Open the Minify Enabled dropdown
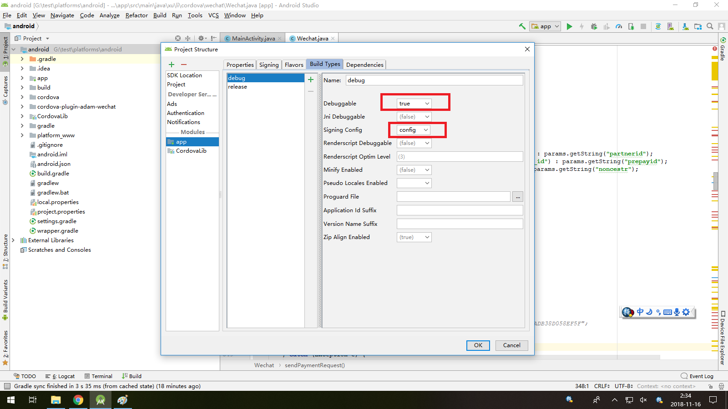Image resolution: width=728 pixels, height=409 pixels. [x=414, y=170]
